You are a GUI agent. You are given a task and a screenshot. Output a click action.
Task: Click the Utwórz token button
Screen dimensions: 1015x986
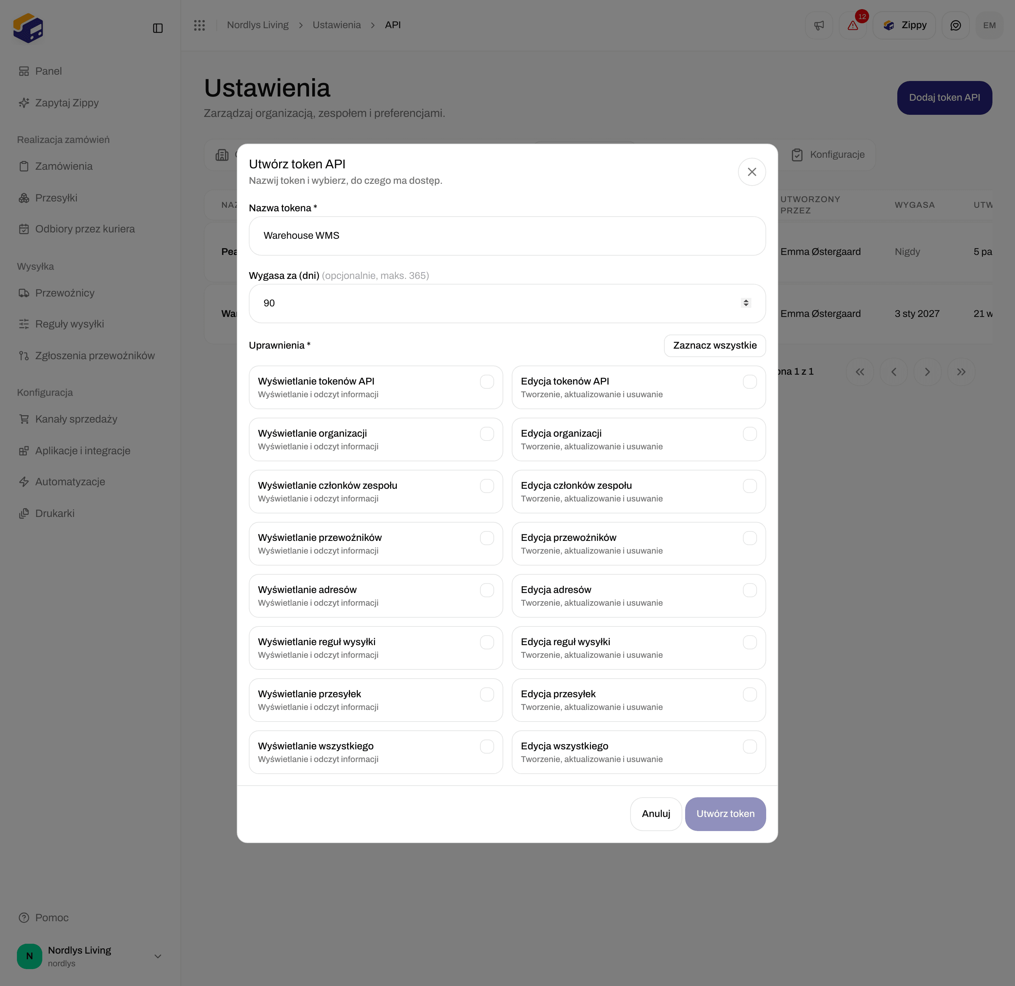[725, 814]
